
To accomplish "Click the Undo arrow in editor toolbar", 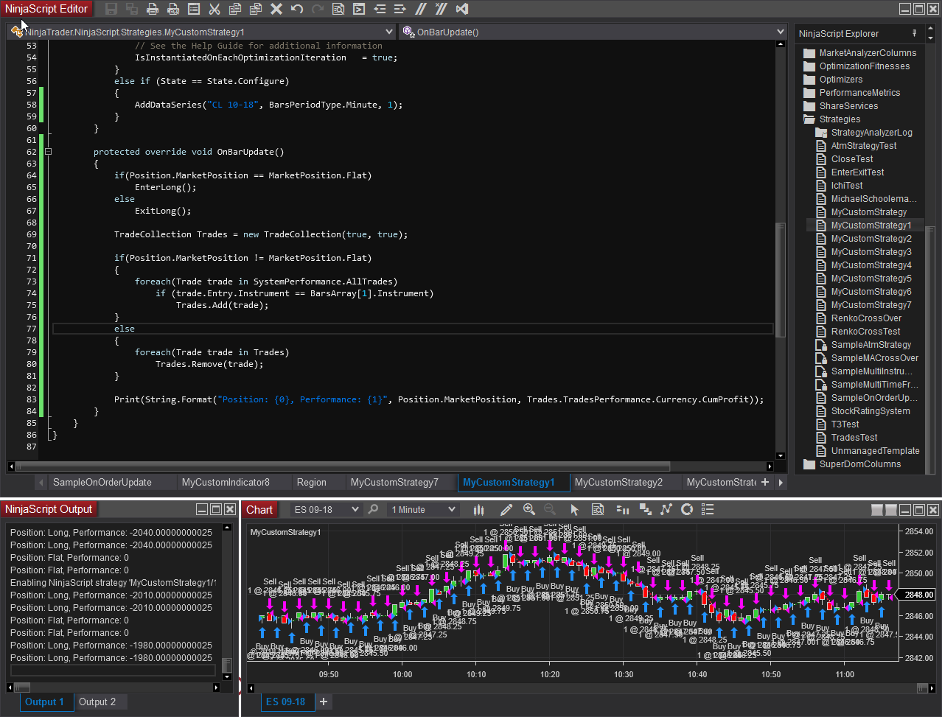I will pos(297,9).
